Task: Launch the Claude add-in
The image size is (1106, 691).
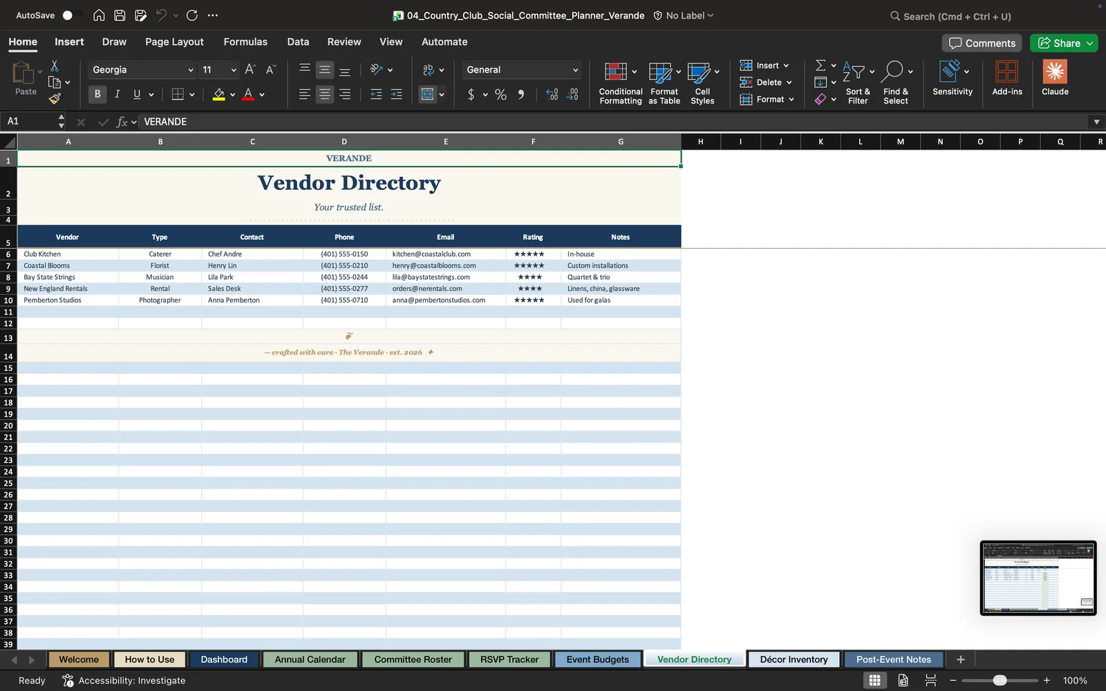Action: pyautogui.click(x=1055, y=77)
